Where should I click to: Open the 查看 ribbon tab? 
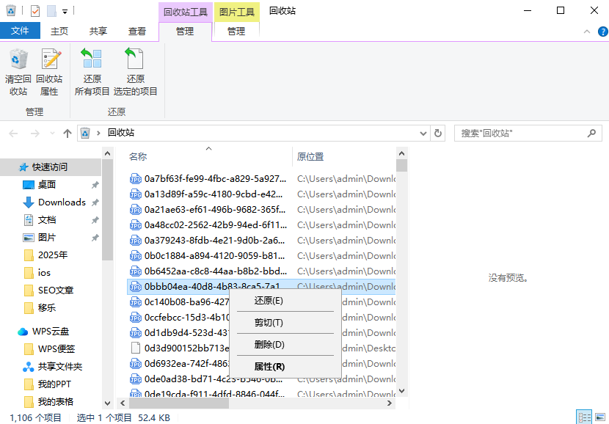(137, 32)
